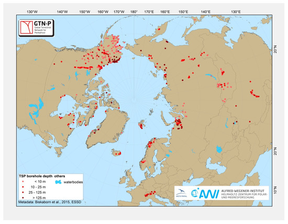Click the '10 - 25 m' legend entry
The image size is (288, 224).
[x=34, y=187]
